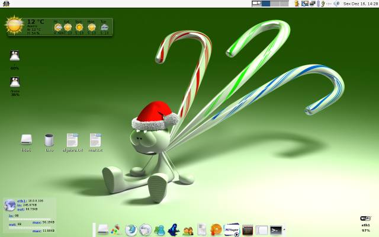
Task: Click the WiFi eth1 97% signal indicator
Action: point(366,224)
